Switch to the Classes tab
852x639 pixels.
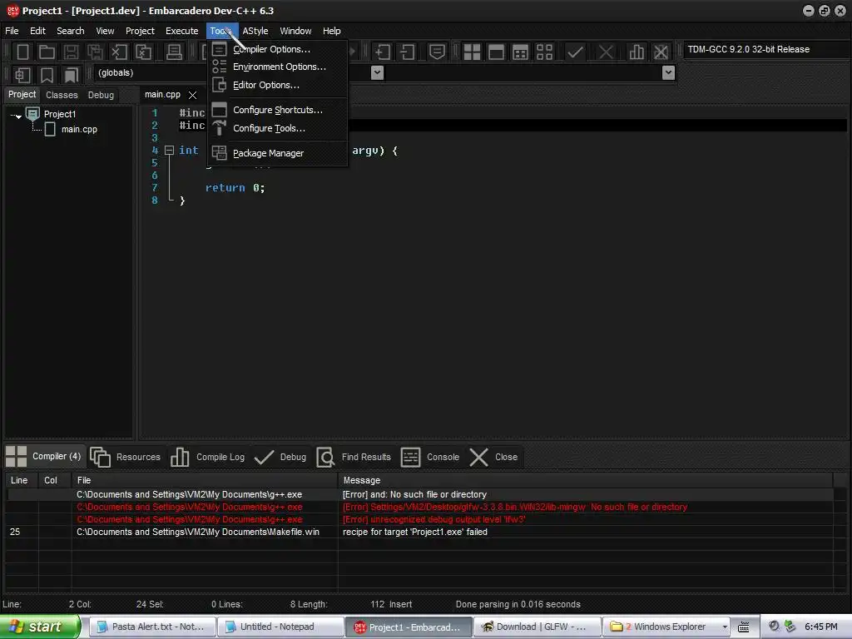[62, 95]
